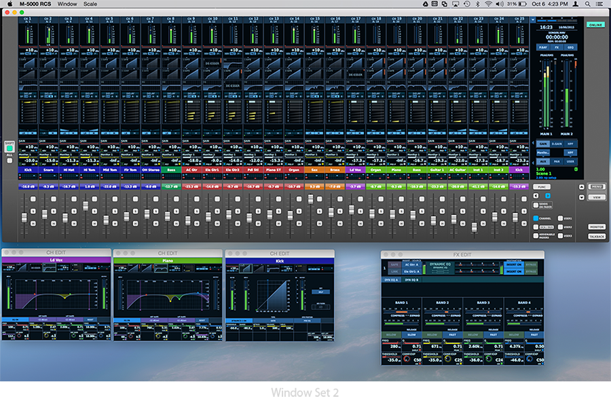Click the Spotlight search icon in menu bar
611x405 pixels.
click(x=589, y=4)
